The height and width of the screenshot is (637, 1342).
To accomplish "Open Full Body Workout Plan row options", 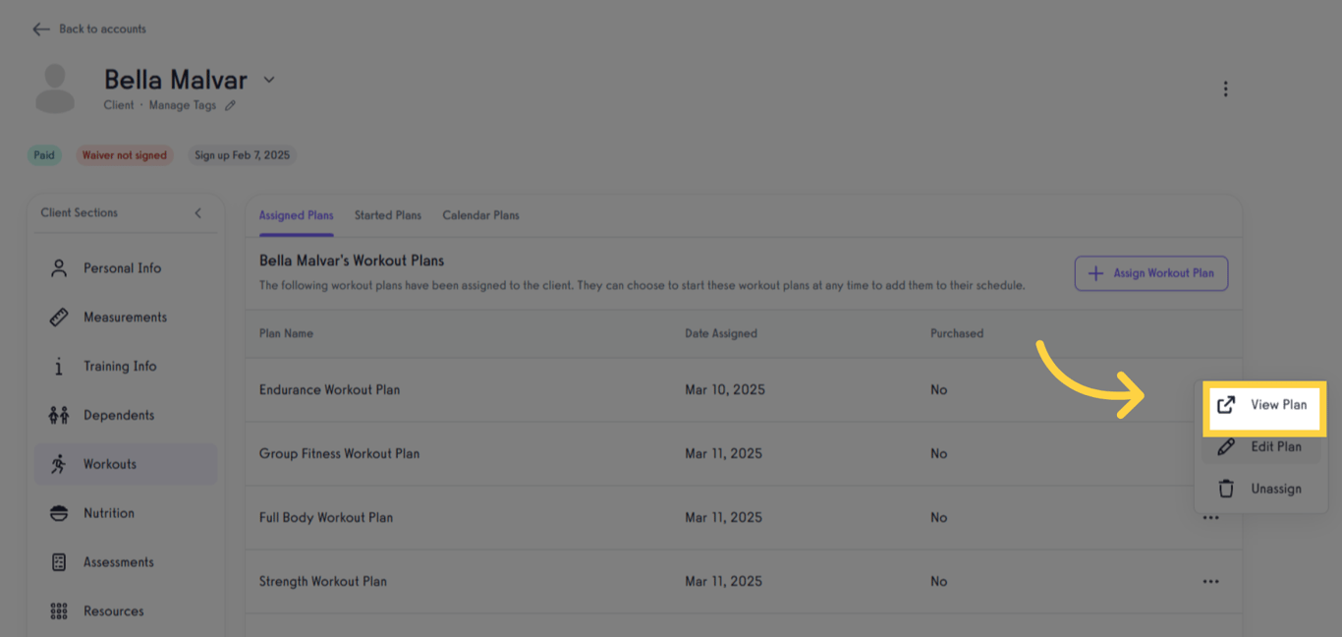I will coord(1210,518).
